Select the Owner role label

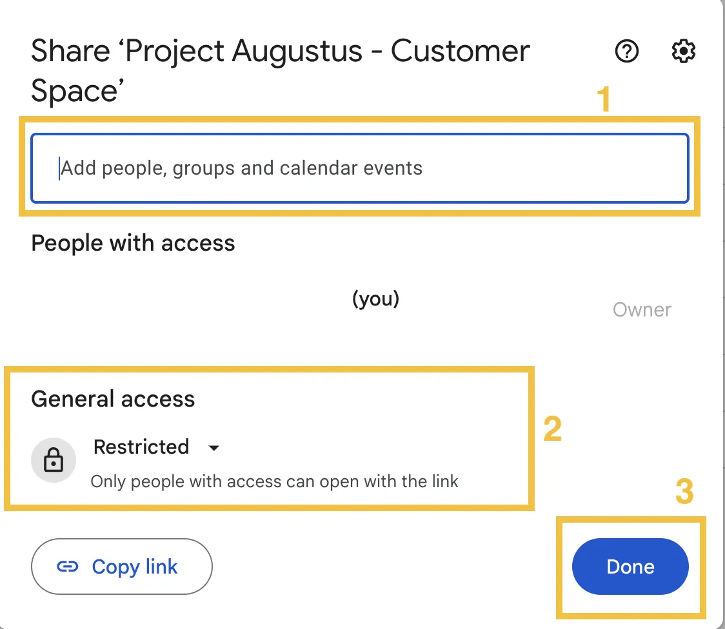click(x=642, y=309)
